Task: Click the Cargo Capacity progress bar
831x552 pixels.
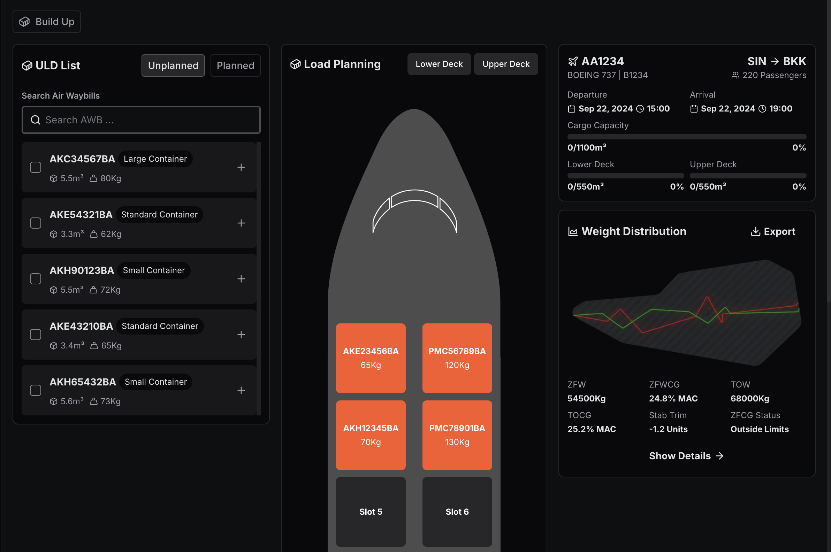Action: pos(687,137)
